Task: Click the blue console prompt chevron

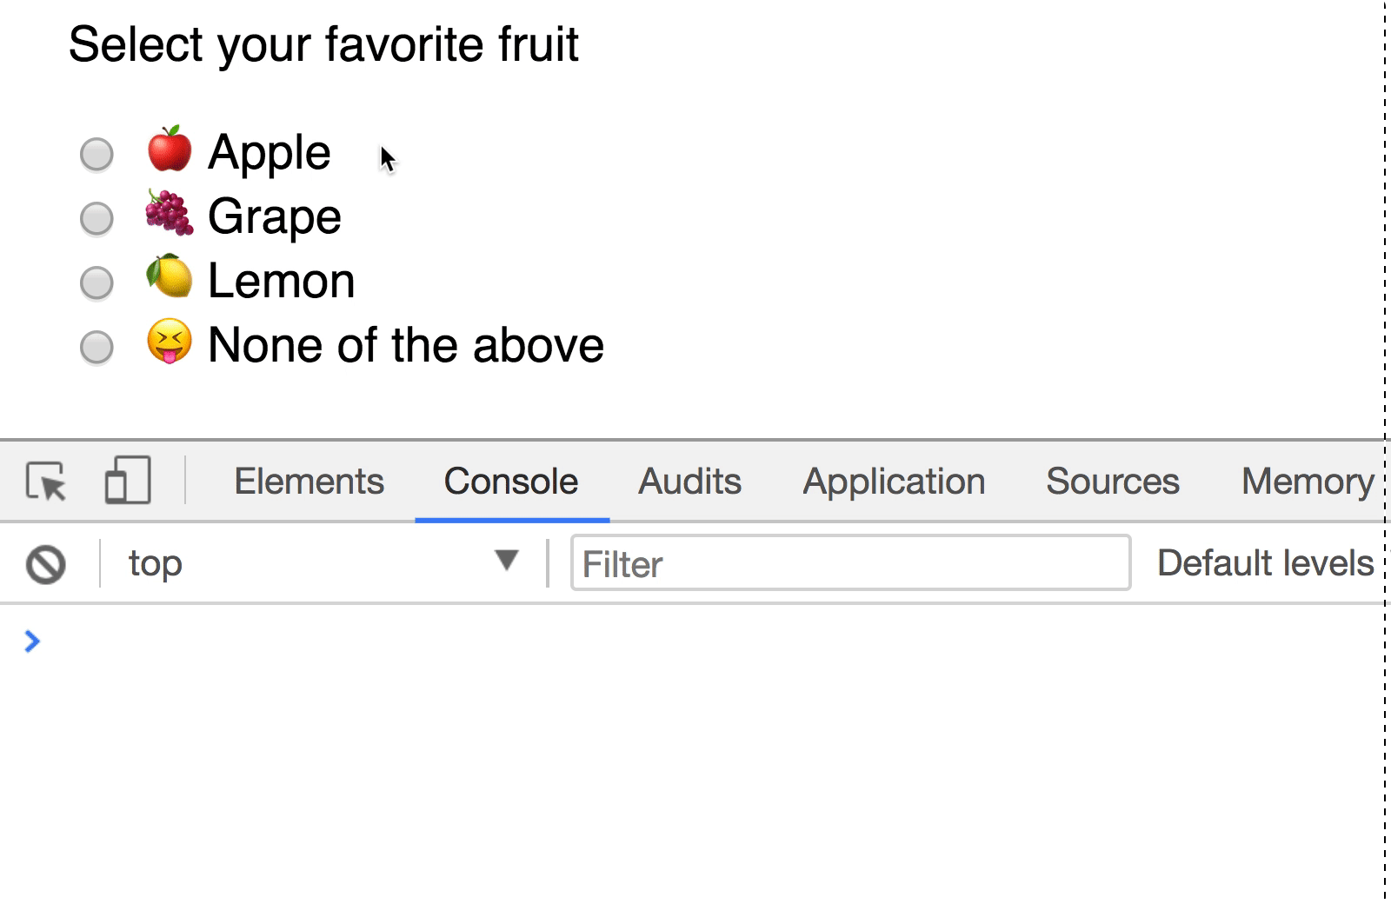Action: (x=32, y=641)
